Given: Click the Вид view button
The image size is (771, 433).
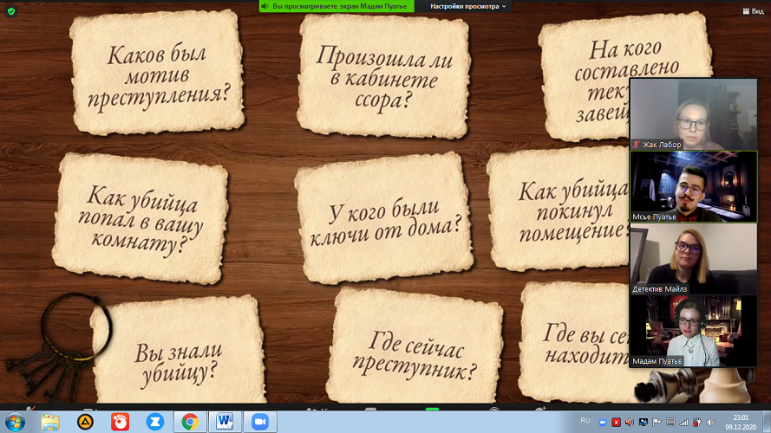Looking at the screenshot, I should (x=756, y=11).
